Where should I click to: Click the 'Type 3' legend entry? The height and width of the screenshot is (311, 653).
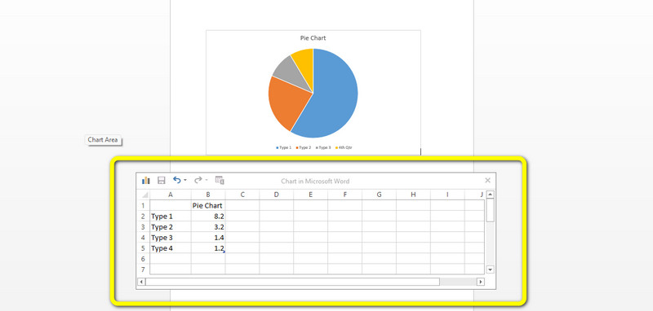coord(323,147)
